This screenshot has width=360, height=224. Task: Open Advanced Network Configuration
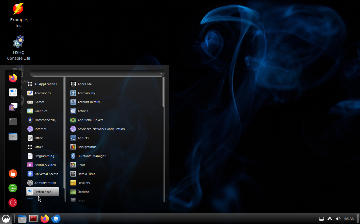(x=101, y=129)
